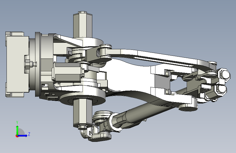Select the hex nut on the left block's face
This screenshot has width=236, height=153.
pos(28,64)
